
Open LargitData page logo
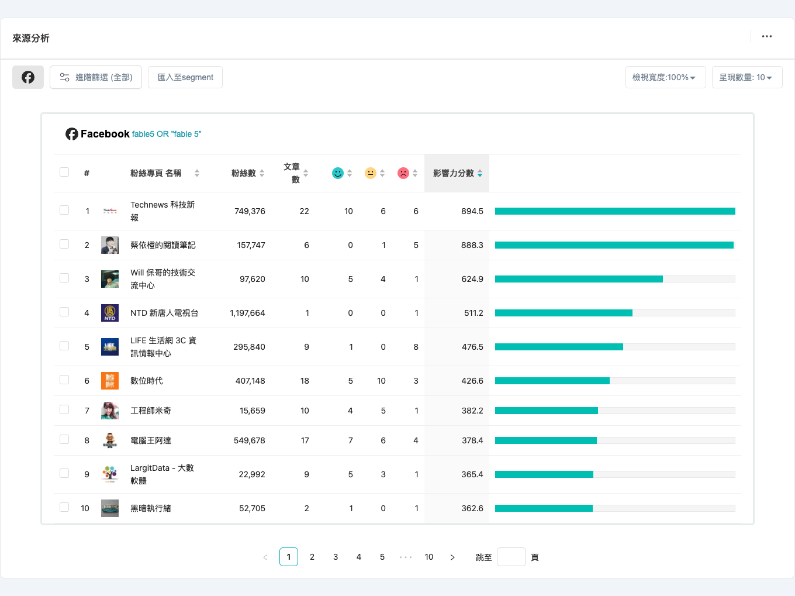(110, 474)
